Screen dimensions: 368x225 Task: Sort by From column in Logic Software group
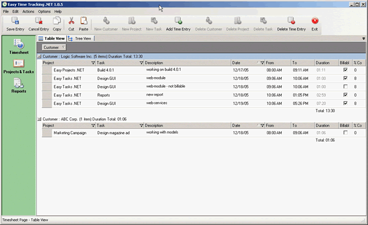(278, 63)
